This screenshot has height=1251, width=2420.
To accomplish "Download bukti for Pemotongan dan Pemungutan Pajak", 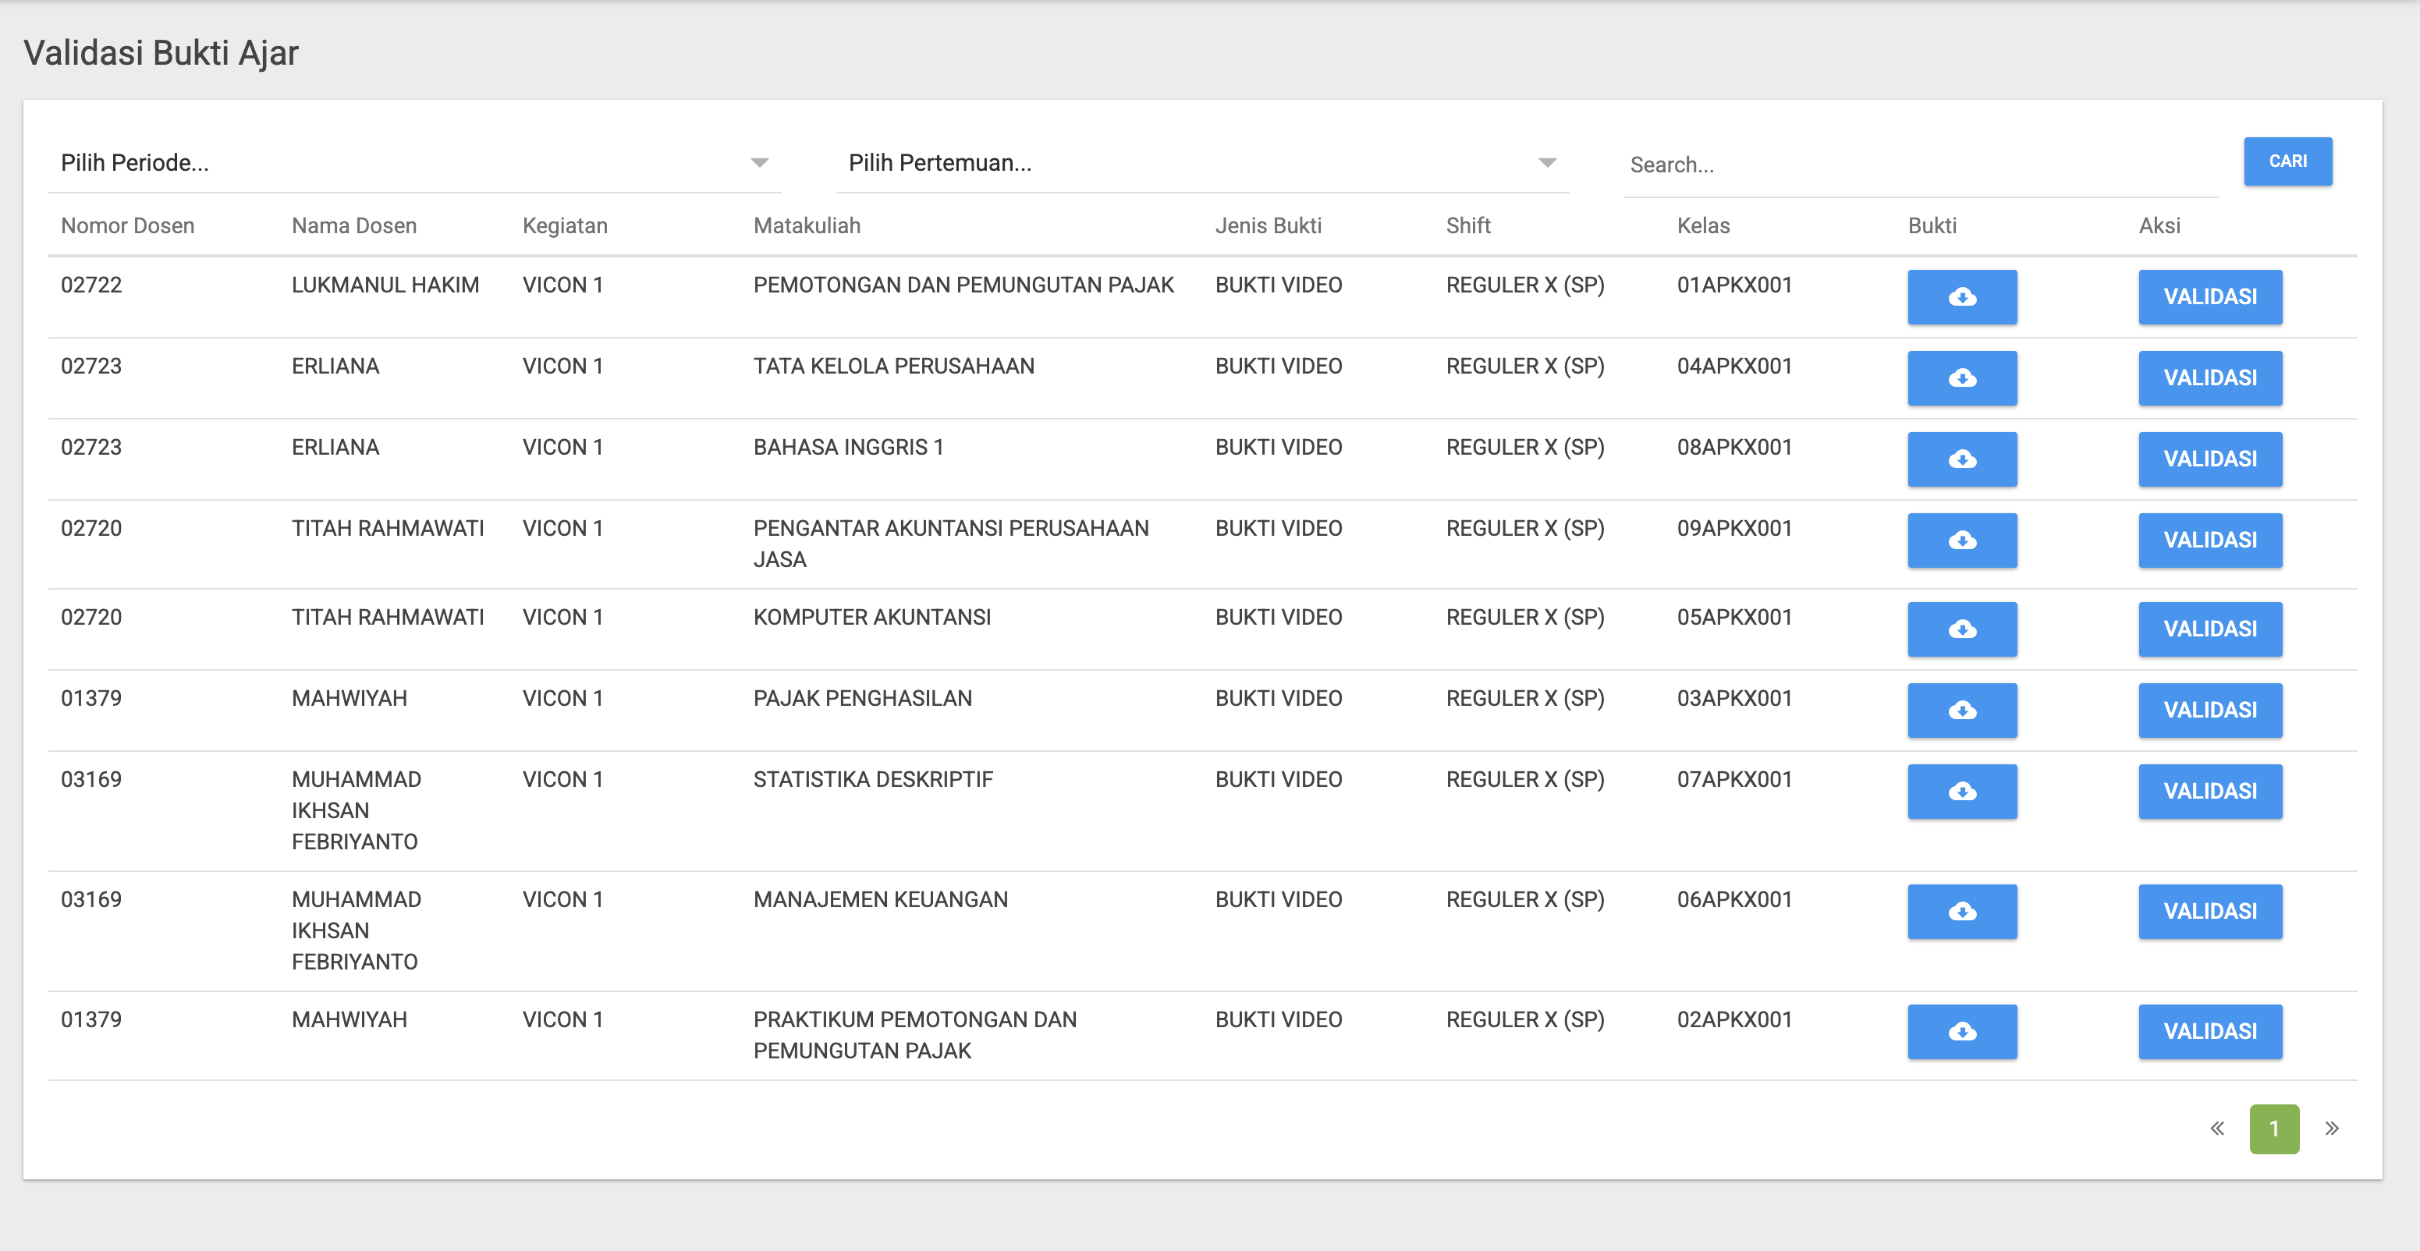I will [x=1961, y=297].
